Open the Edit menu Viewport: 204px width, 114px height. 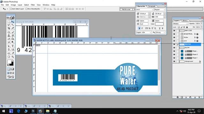tap(7, 5)
